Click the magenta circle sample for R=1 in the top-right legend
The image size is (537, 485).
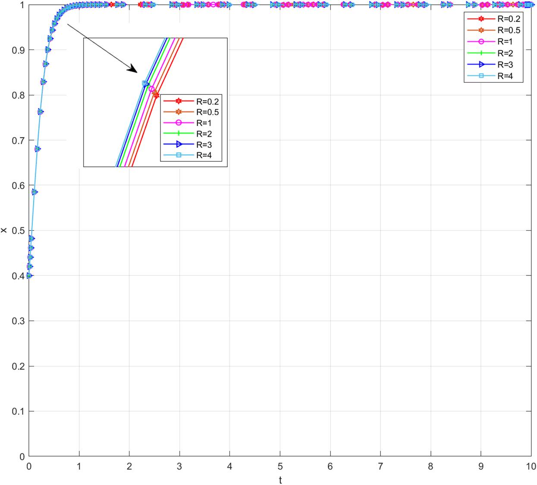(481, 42)
